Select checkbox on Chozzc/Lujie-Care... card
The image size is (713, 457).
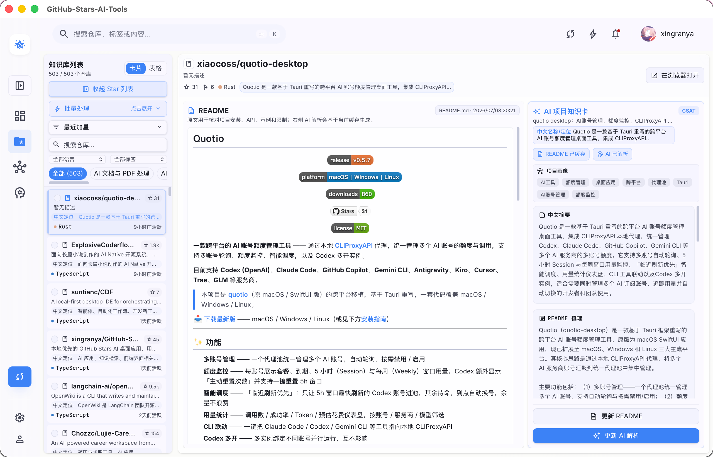pyautogui.click(x=55, y=433)
